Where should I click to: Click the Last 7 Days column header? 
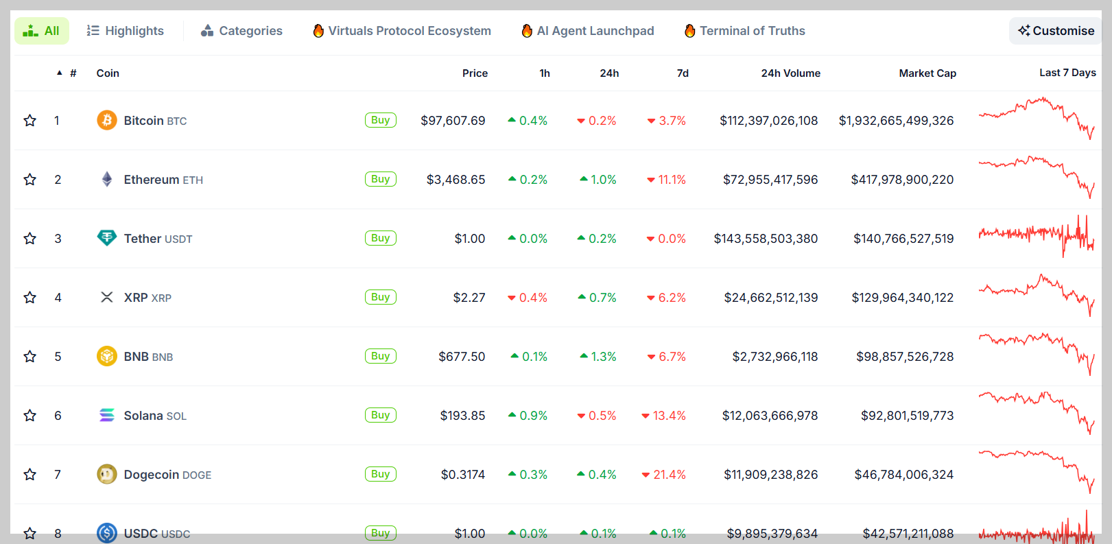click(1067, 73)
